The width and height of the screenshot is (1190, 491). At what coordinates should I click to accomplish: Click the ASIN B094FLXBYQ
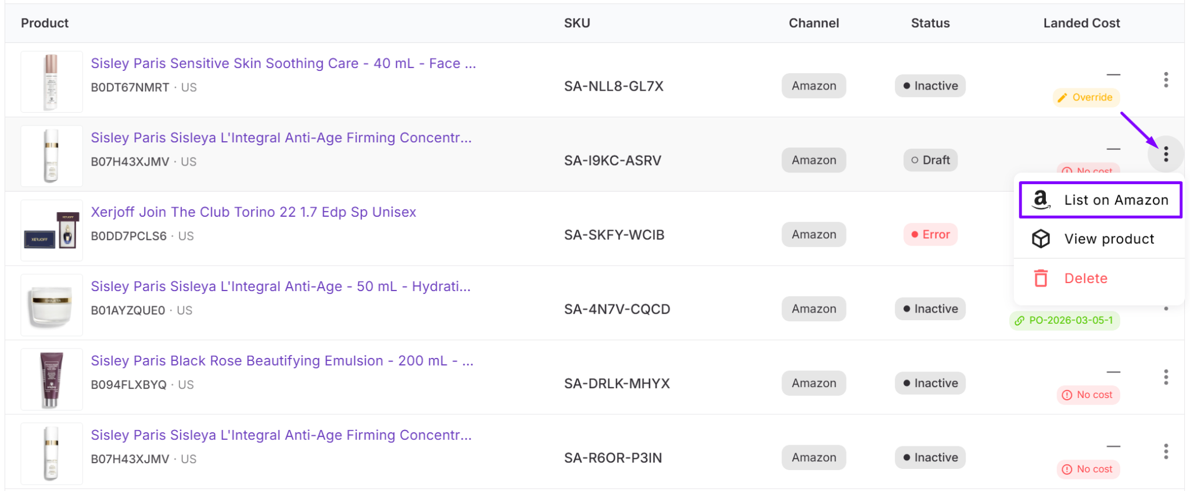(129, 385)
